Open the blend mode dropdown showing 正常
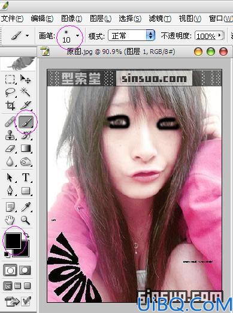 click(132, 35)
